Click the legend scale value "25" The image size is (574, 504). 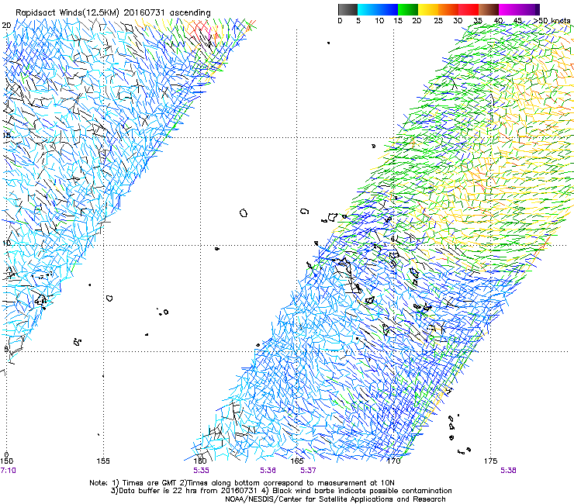pyautogui.click(x=438, y=21)
